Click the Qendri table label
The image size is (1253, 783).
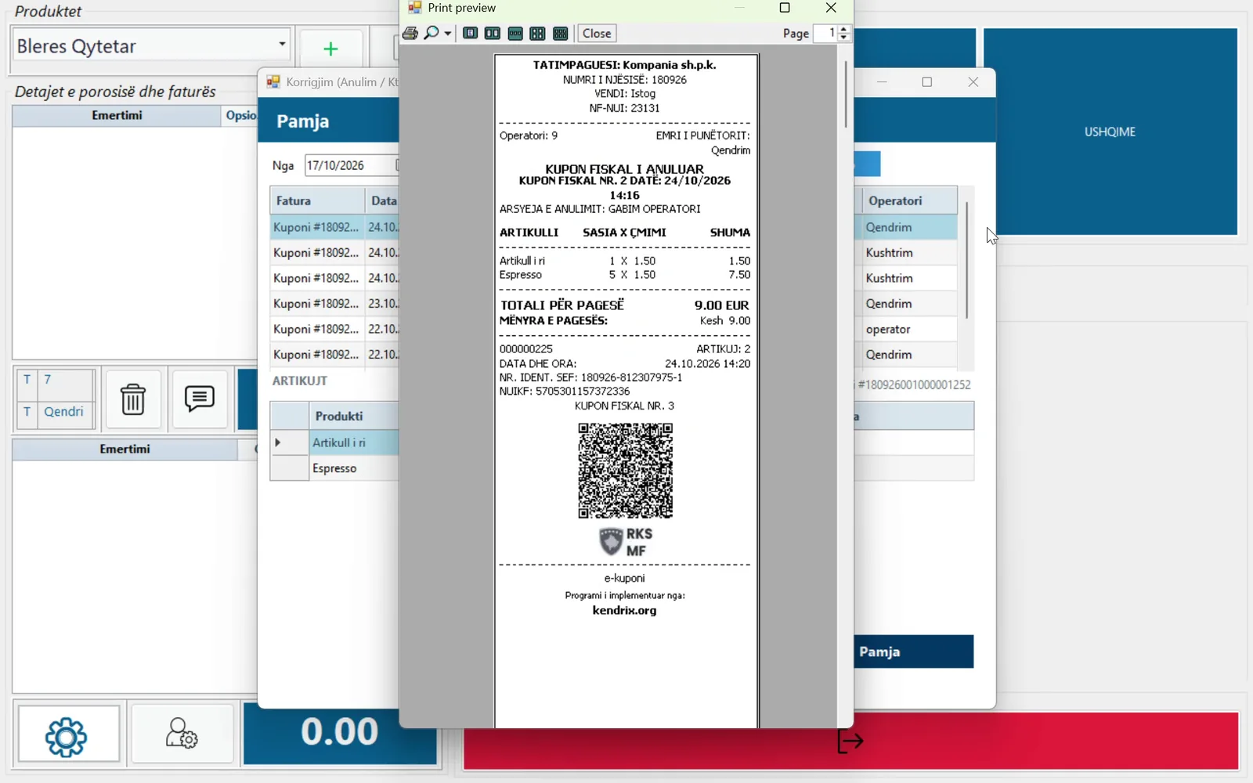pyautogui.click(x=63, y=412)
